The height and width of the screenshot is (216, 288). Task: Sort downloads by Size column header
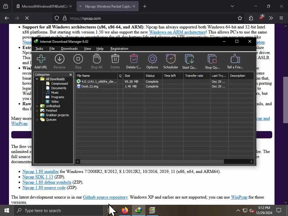click(133, 76)
